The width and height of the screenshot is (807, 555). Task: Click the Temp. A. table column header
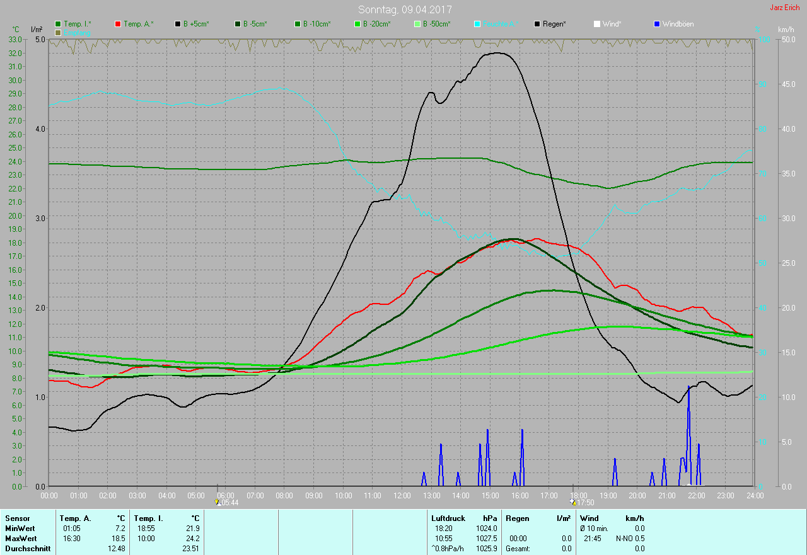pos(76,518)
